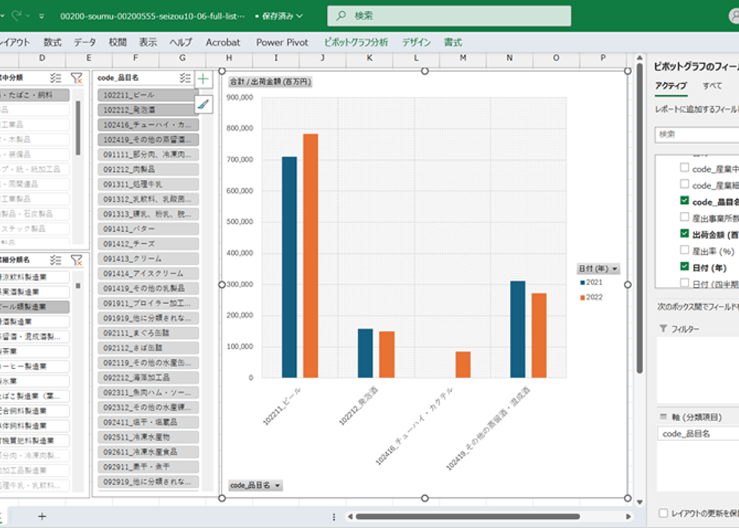Check the code_産業中 field checkbox
Image resolution: width=739 pixels, height=528 pixels.
[x=685, y=167]
